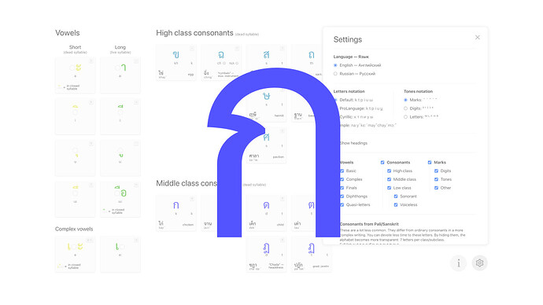Select the ส high class consonant letter

pyautogui.click(x=266, y=55)
